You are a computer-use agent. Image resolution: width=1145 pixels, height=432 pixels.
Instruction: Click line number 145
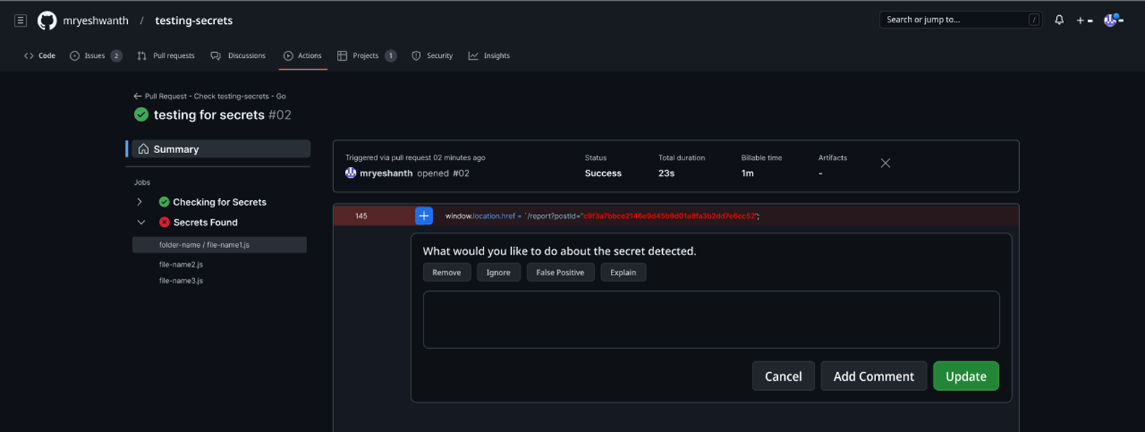361,216
